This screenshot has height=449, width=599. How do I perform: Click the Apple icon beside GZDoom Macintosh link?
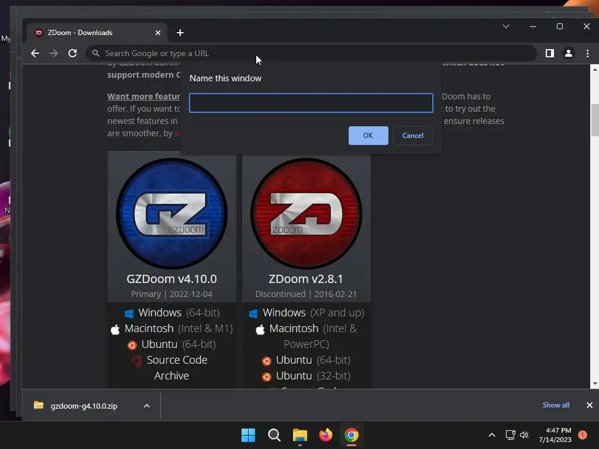pos(115,330)
